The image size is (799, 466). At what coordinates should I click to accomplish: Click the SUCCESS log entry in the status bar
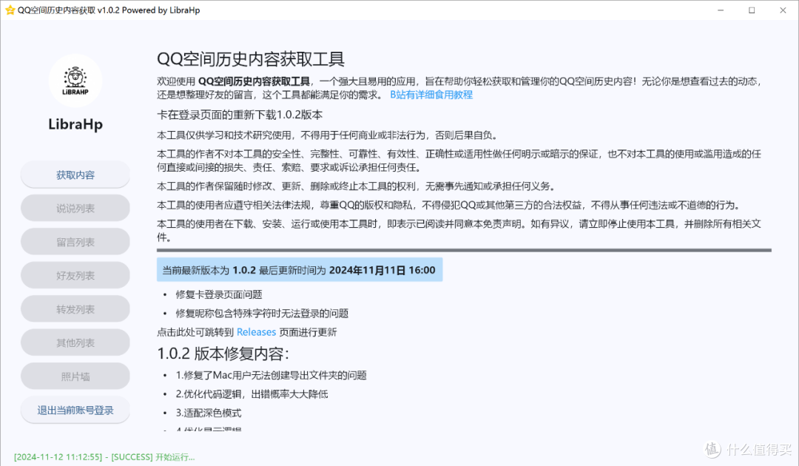pos(104,457)
